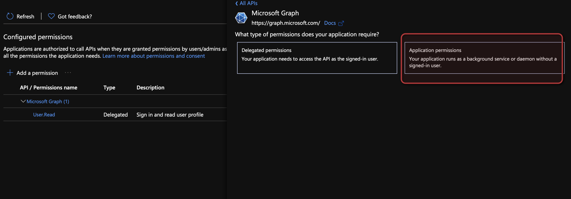Click the Refresh button label
Screen dimensions: 571x199
point(25,16)
